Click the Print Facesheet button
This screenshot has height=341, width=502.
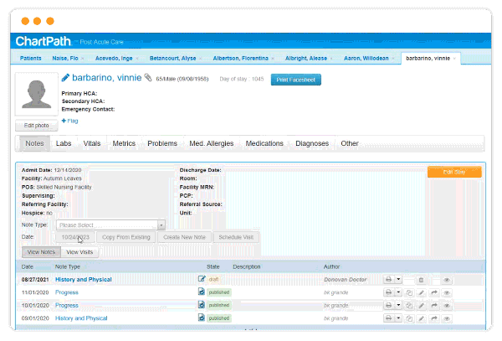pyautogui.click(x=295, y=79)
